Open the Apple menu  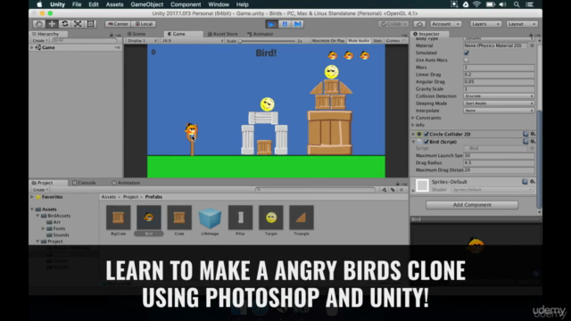coord(39,4)
